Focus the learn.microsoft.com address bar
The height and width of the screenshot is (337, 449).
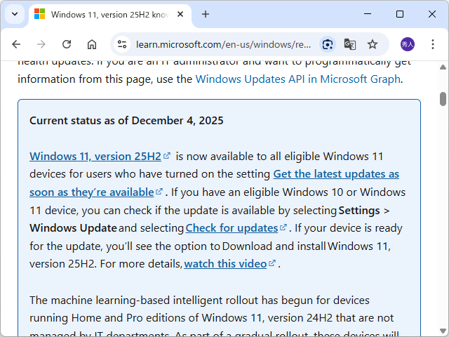tap(223, 44)
